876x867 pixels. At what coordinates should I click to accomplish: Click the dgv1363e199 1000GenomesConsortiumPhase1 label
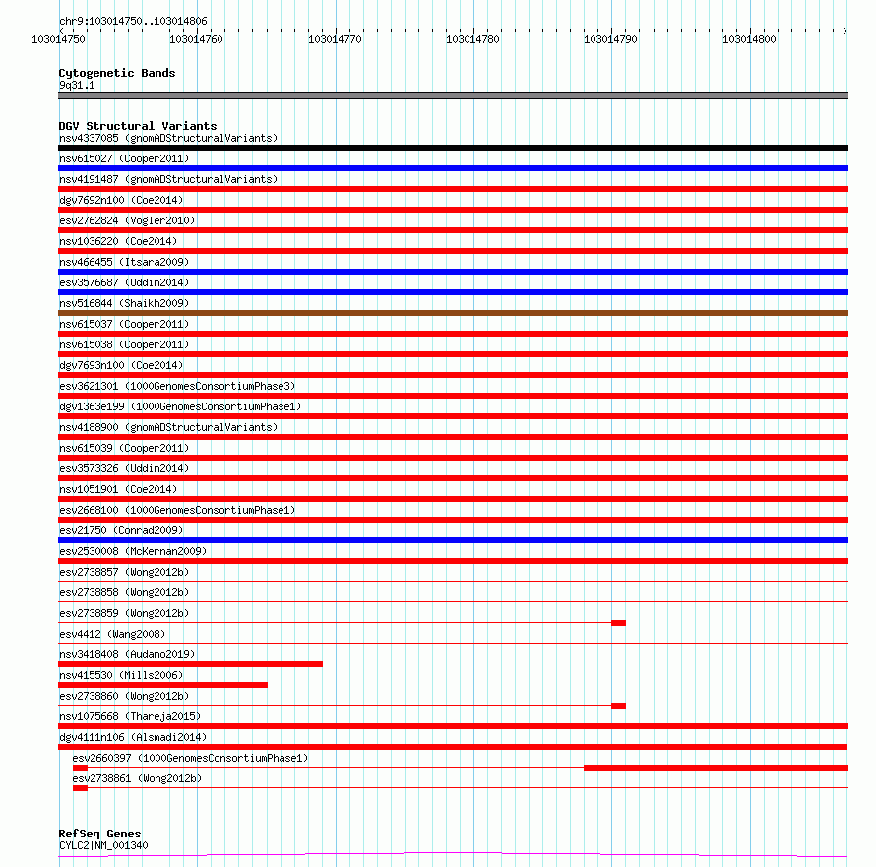click(x=180, y=406)
